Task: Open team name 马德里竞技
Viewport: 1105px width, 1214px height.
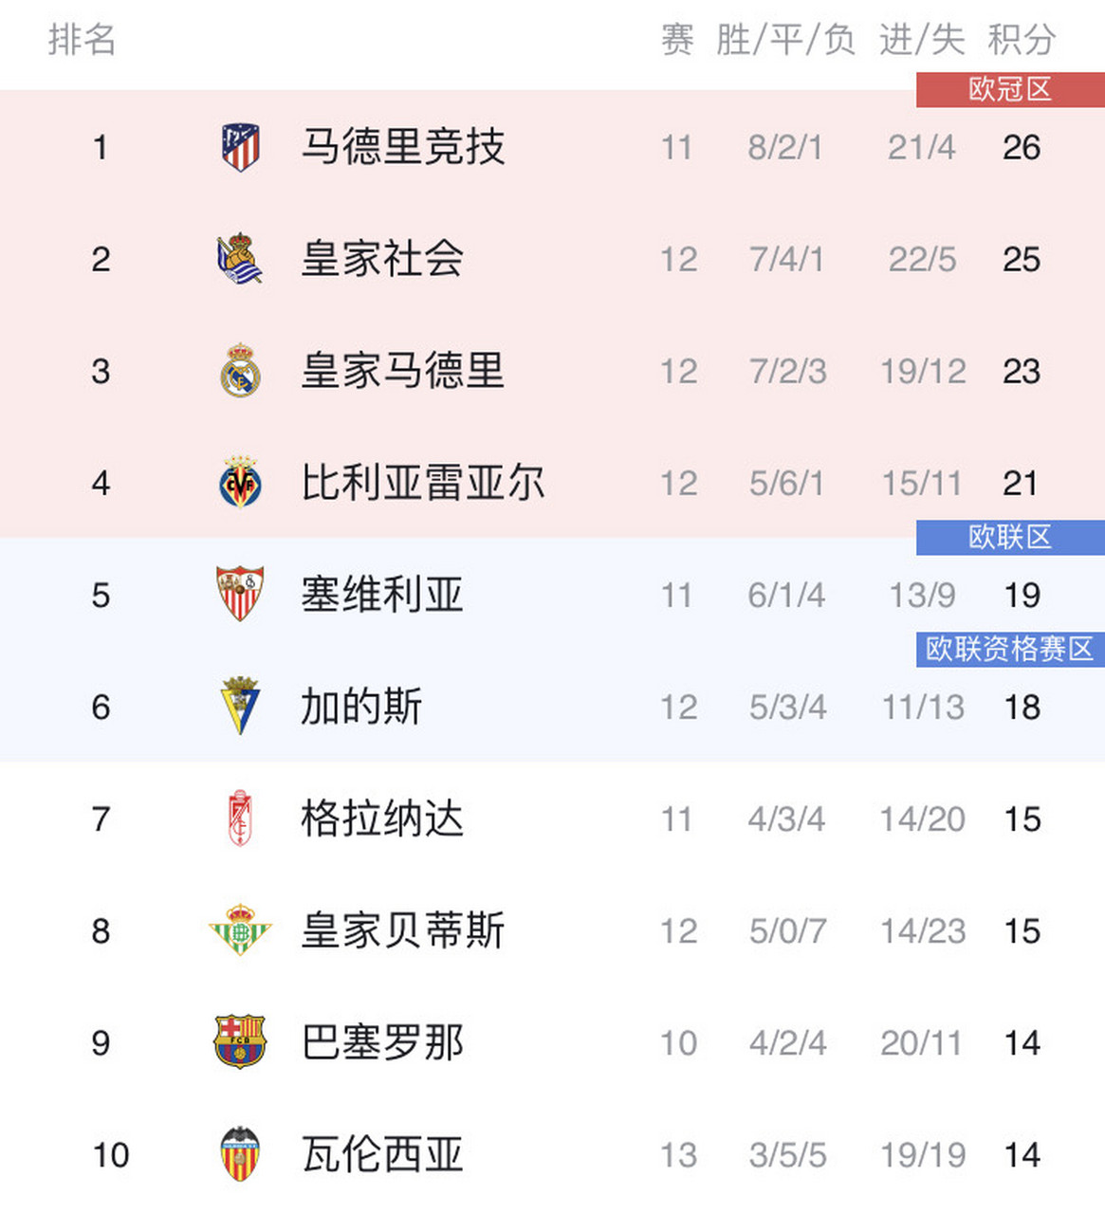Action: 402,147
